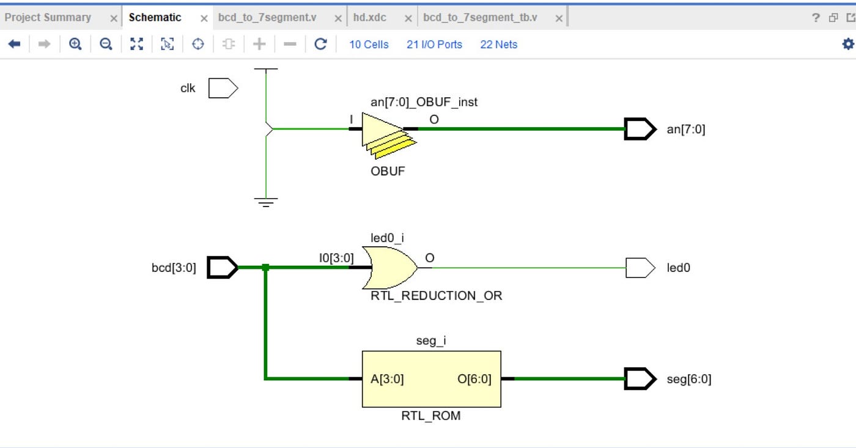
Task: Select the O[6:0] pin on ROM
Action: tap(474, 379)
